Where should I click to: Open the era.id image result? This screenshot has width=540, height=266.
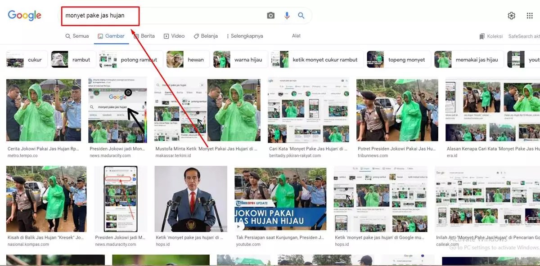pyautogui.click(x=493, y=111)
